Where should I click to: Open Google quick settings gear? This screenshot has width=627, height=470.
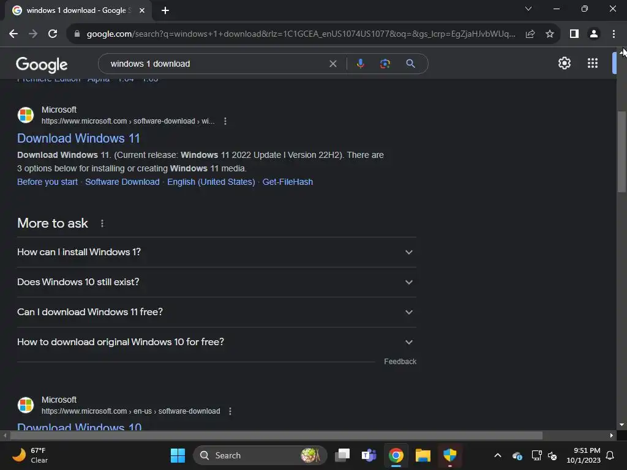[x=564, y=63]
